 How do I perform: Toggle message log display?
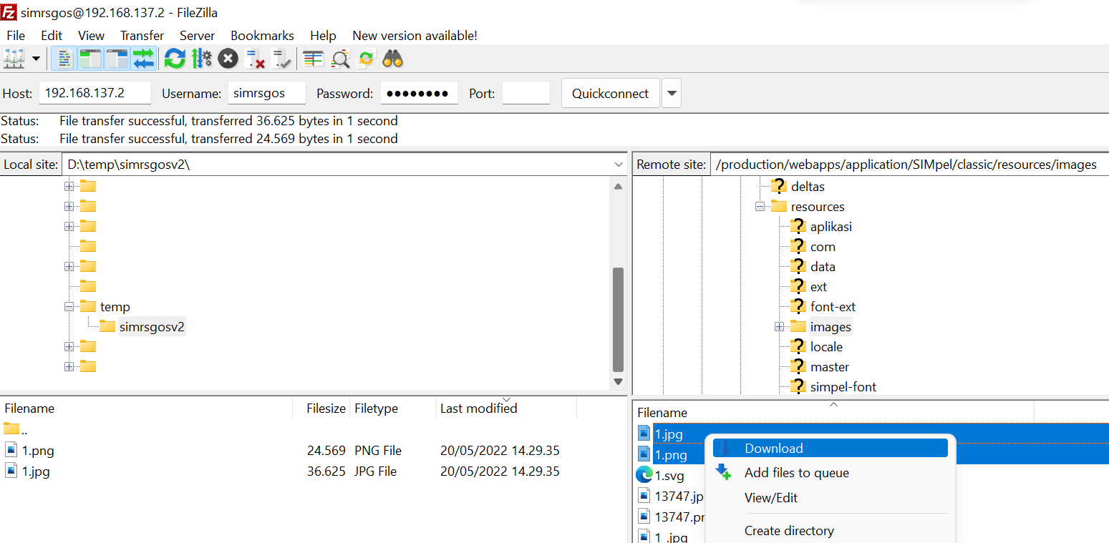(x=64, y=59)
